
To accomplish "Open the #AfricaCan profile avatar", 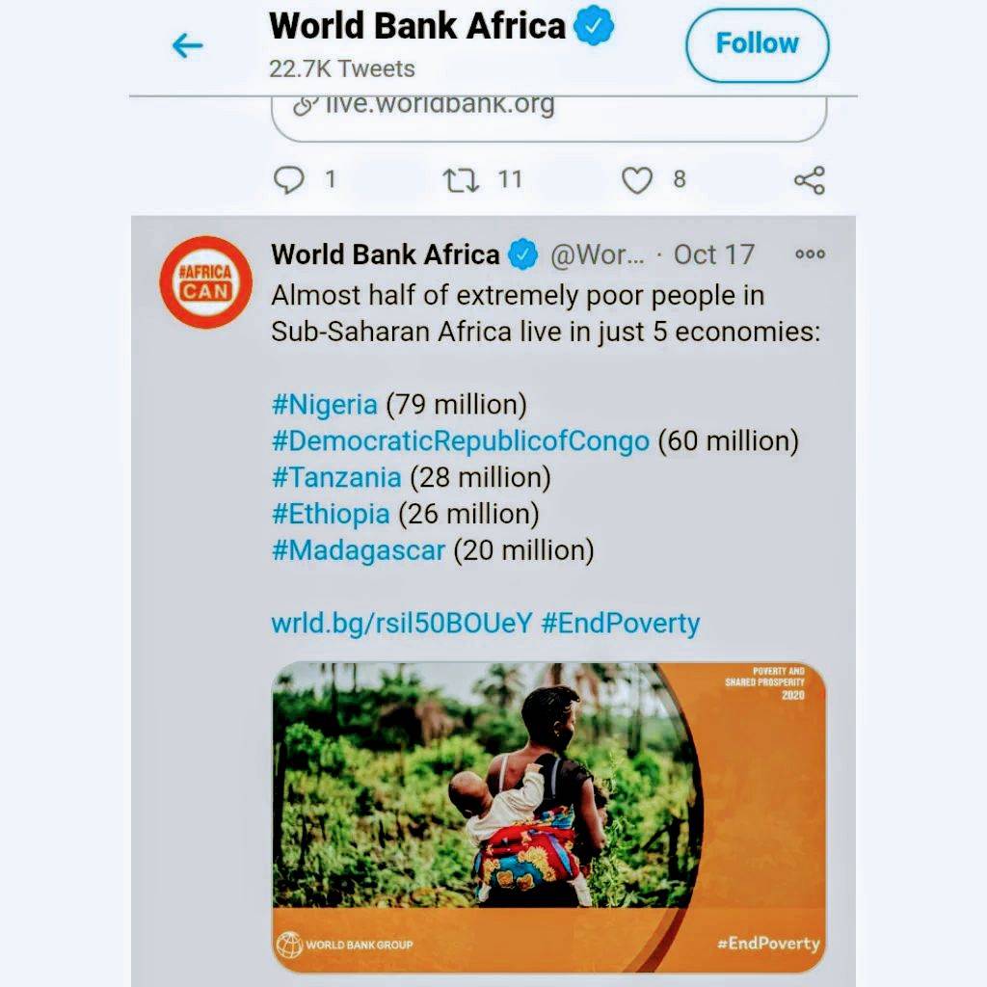I will [205, 281].
